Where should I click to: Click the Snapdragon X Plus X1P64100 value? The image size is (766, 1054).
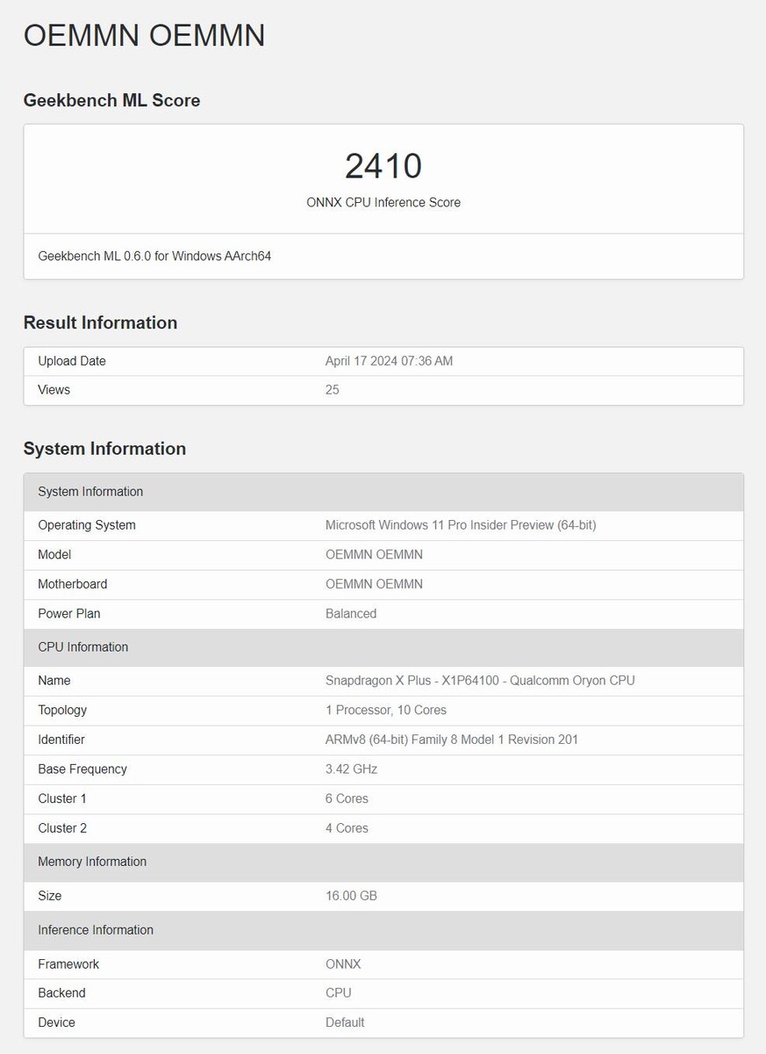480,681
